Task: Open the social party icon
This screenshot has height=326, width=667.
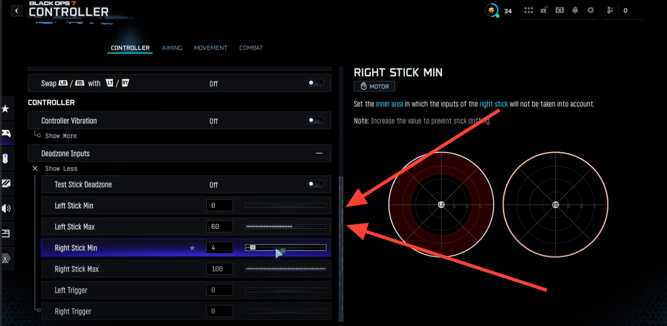Action: (610, 11)
